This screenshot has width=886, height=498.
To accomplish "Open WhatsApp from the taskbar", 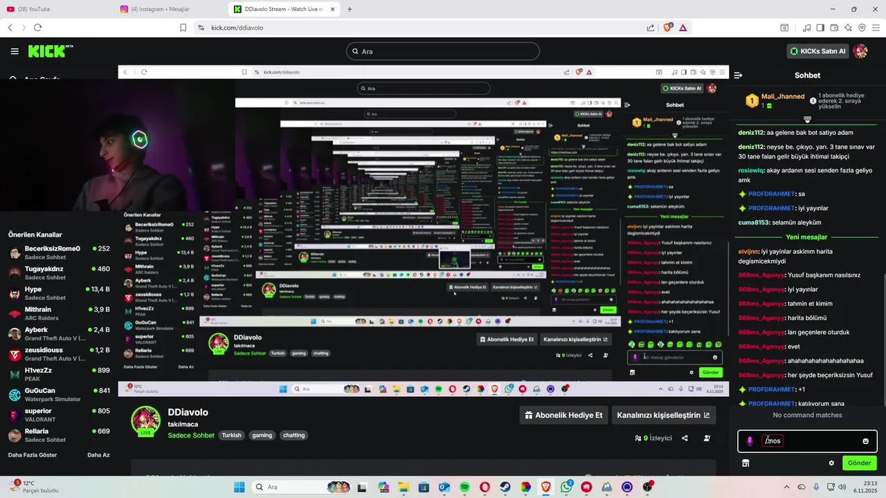I will pos(566,487).
